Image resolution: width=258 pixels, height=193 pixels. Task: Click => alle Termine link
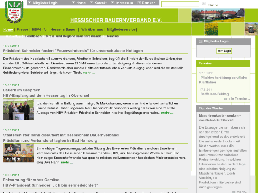point(237,99)
